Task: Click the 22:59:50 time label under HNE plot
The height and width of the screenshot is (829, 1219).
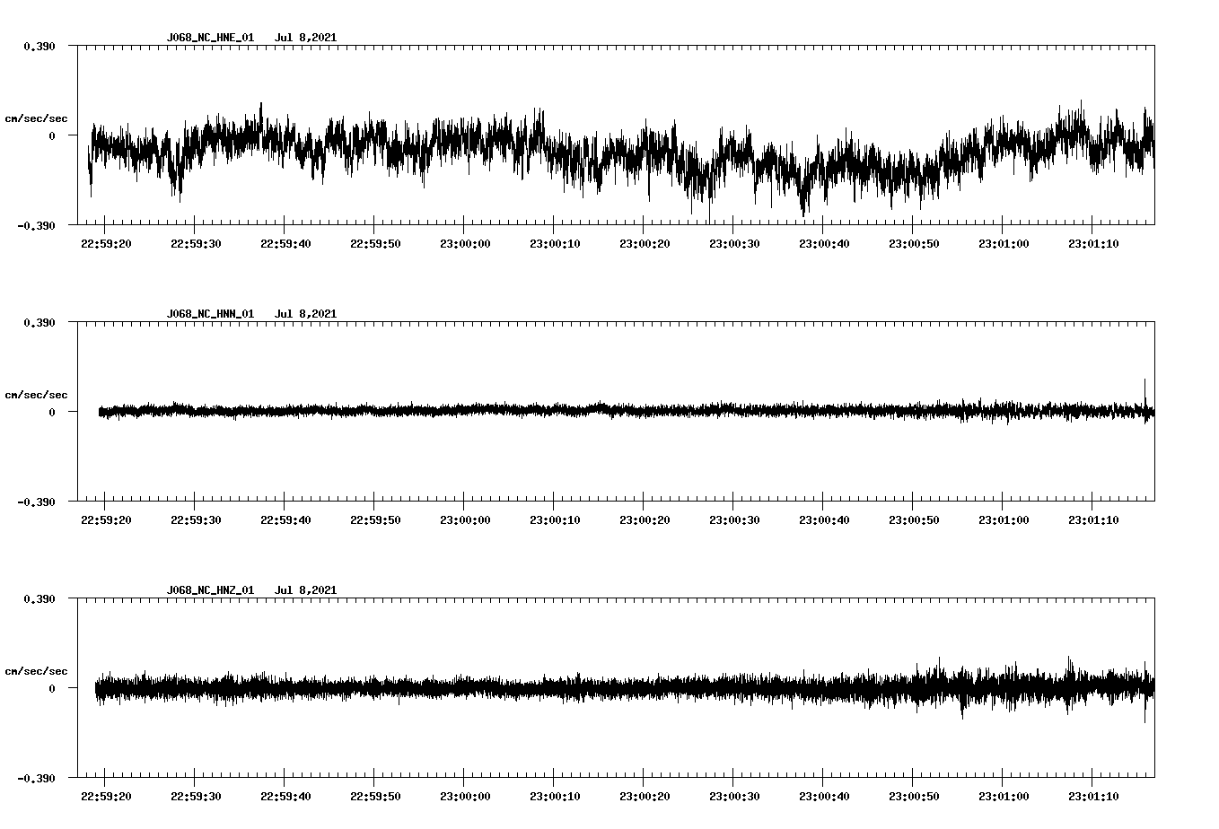Action: 374,244
